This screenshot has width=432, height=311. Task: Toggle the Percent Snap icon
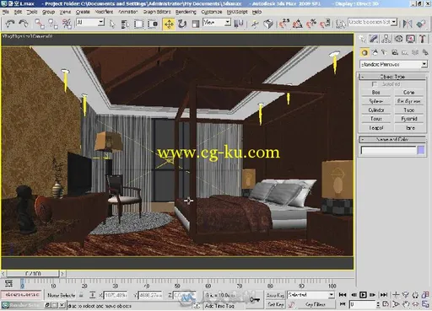(311, 24)
